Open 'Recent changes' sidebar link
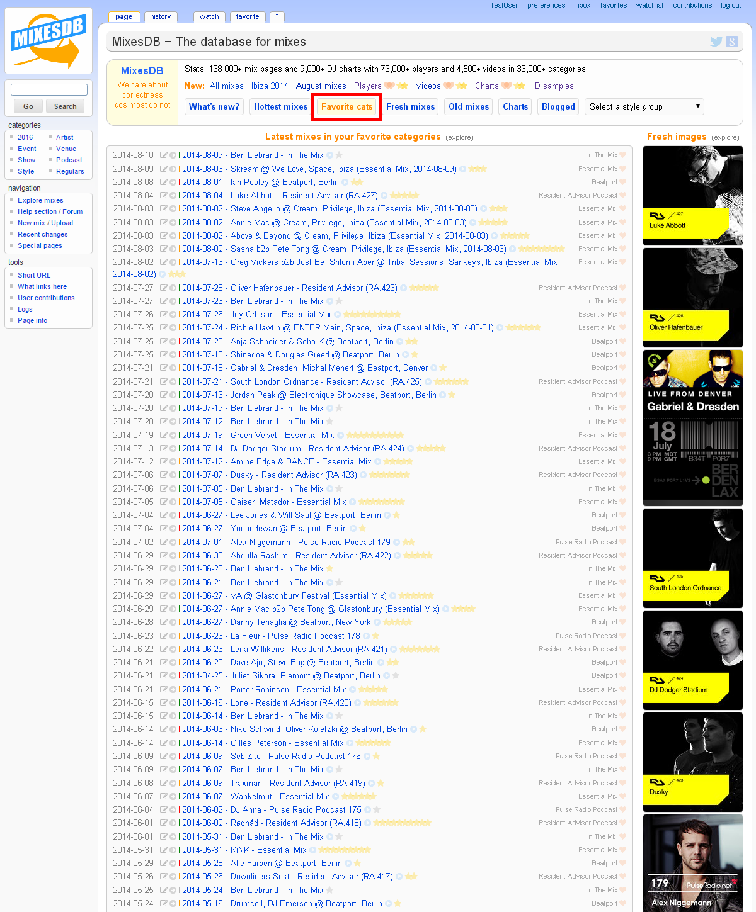The image size is (756, 912). point(43,234)
